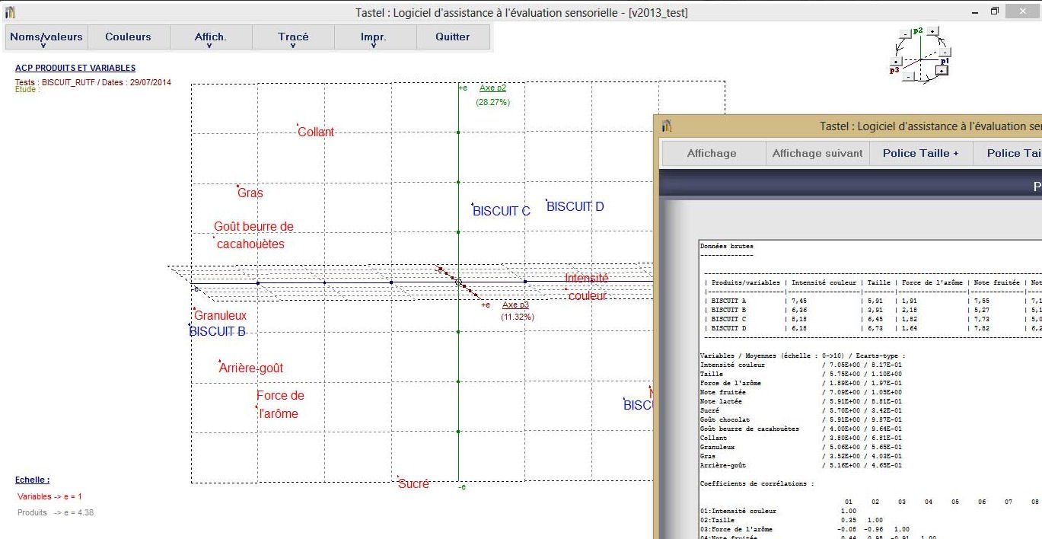Open the Impr. dropdown menu
The height and width of the screenshot is (539, 1042).
click(x=375, y=37)
